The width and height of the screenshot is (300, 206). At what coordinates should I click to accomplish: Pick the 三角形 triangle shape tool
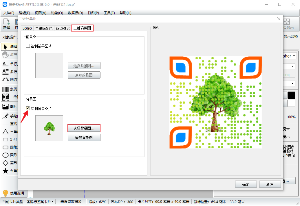point(10,131)
